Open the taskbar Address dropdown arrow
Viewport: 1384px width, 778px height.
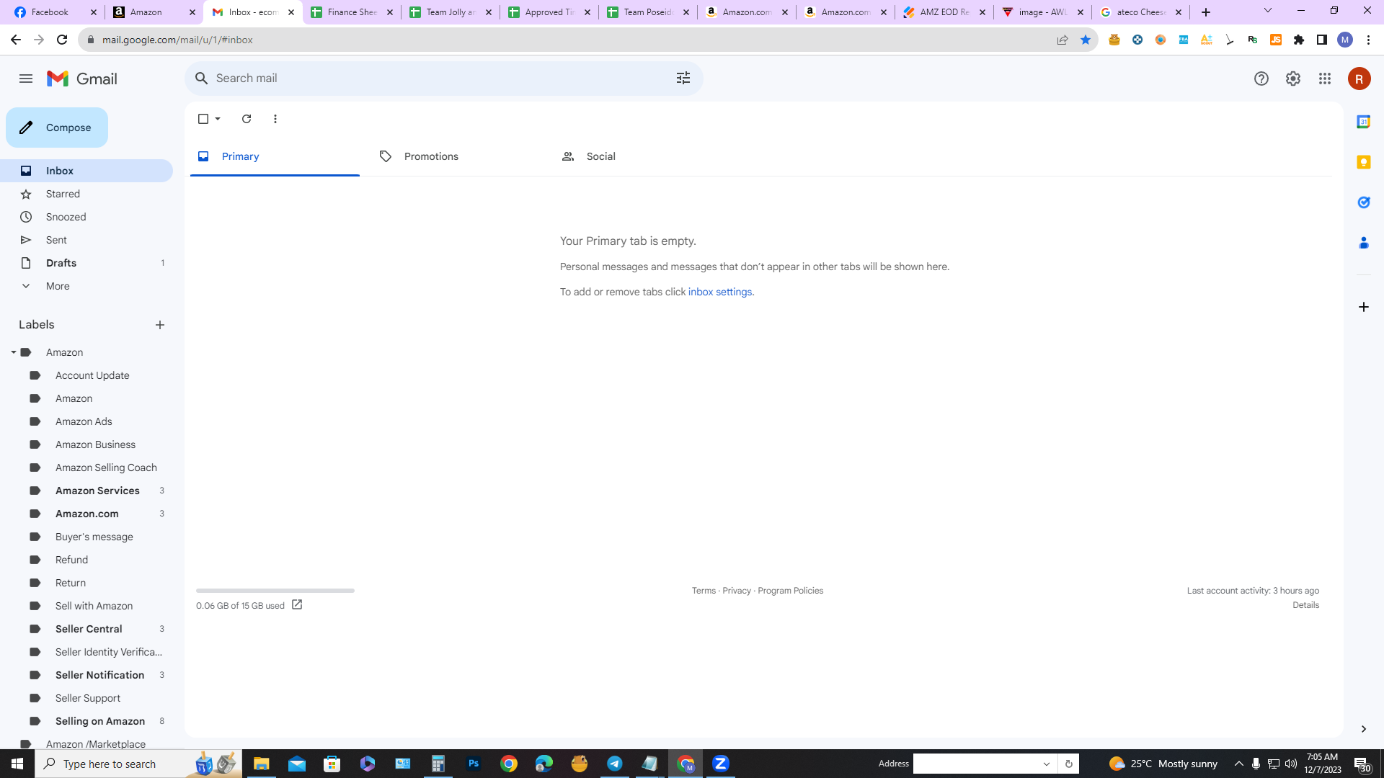(1047, 764)
